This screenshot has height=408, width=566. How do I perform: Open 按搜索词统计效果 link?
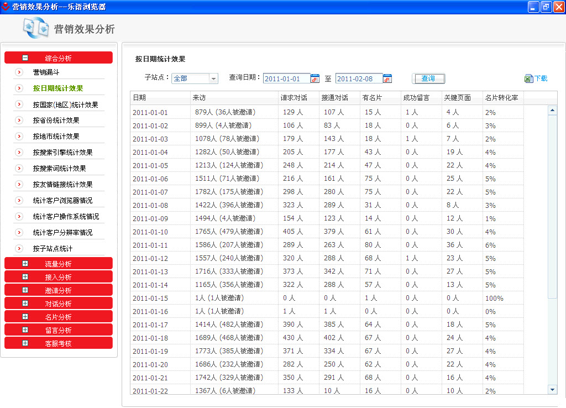pyautogui.click(x=59, y=168)
